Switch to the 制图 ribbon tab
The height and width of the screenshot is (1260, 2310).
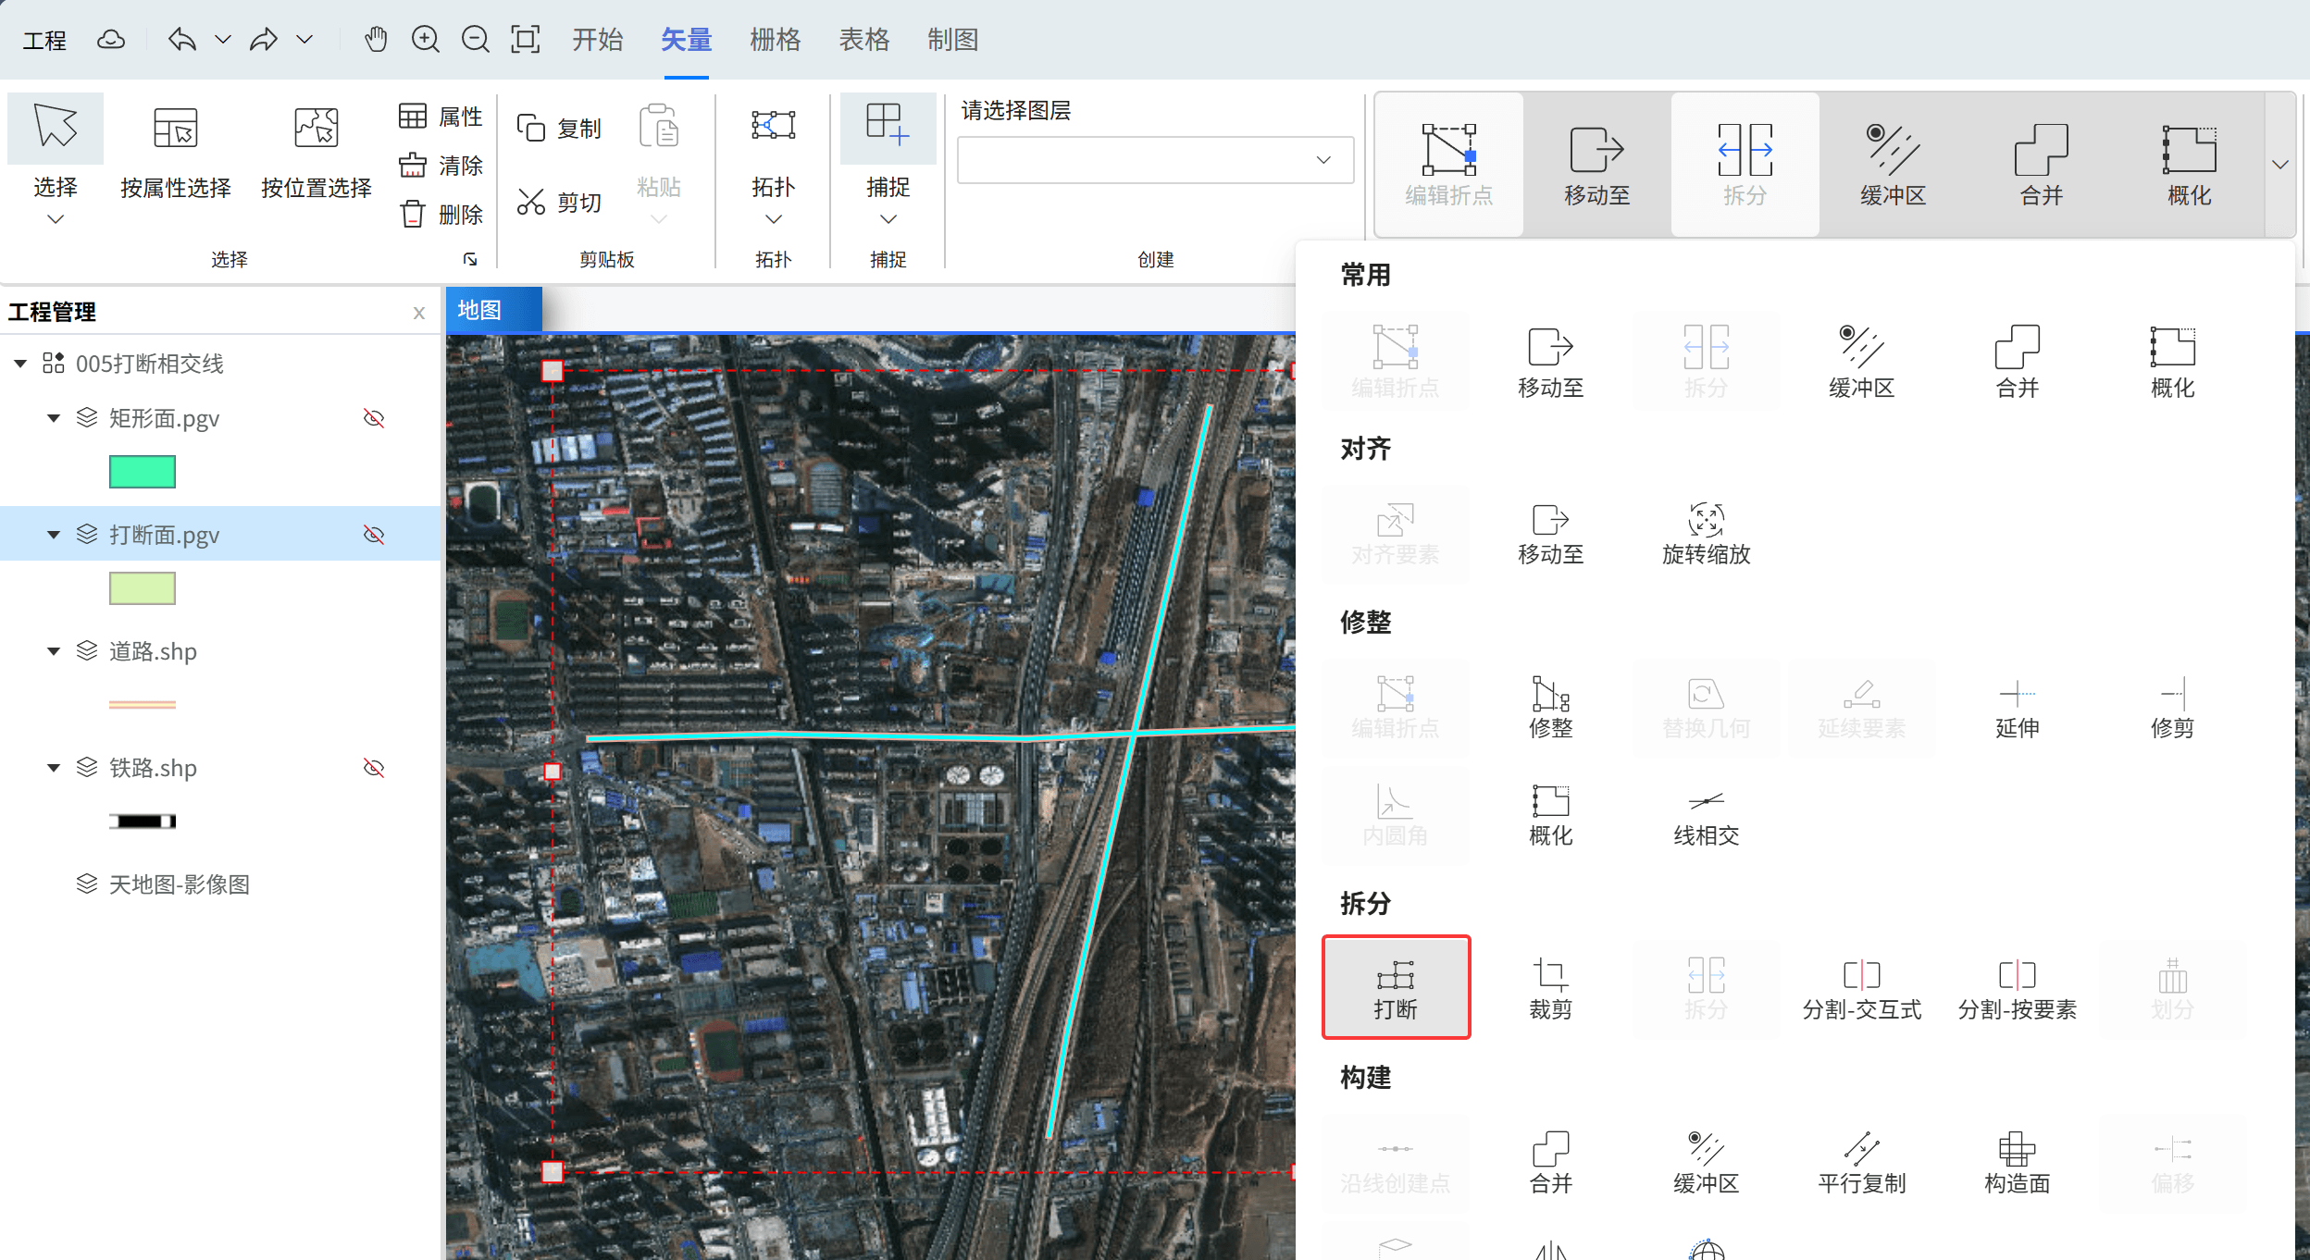952,40
